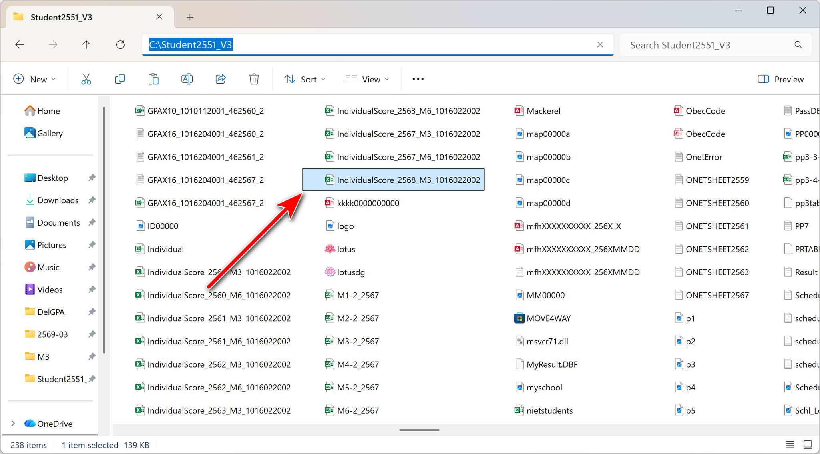Open Downloads in the navigation pane
The height and width of the screenshot is (454, 820).
(58, 200)
